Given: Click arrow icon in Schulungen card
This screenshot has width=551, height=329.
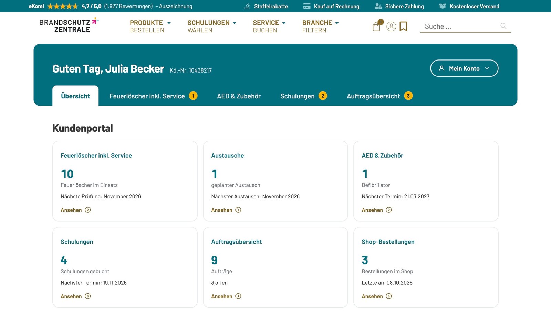Looking at the screenshot, I should [x=88, y=296].
